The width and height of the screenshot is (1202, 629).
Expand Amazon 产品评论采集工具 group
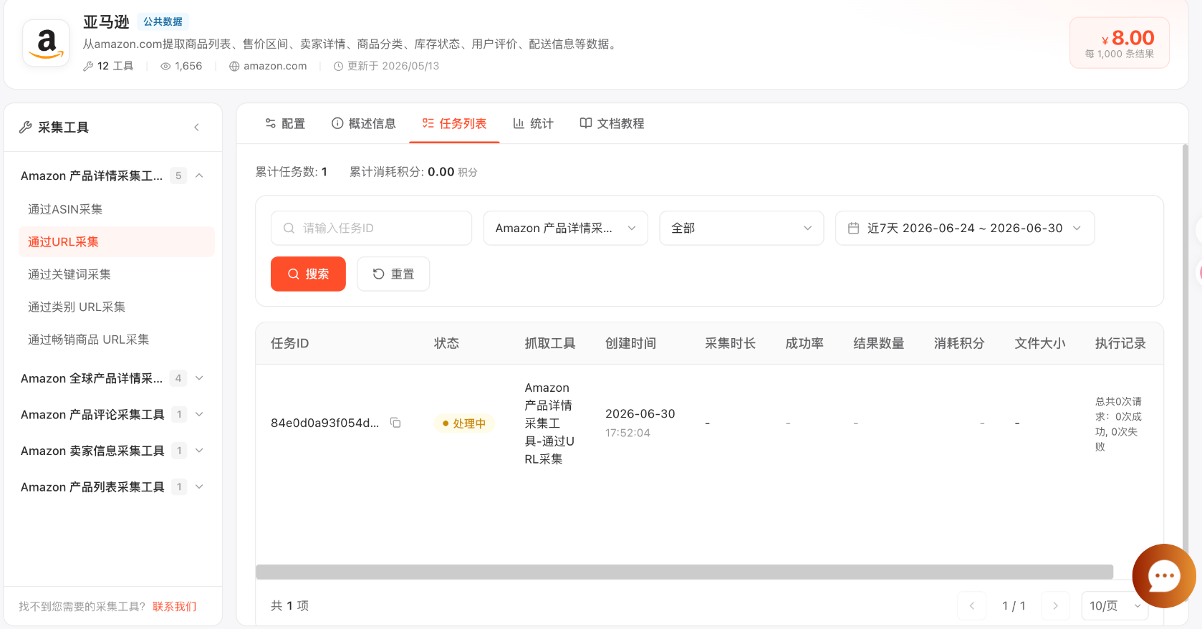(199, 414)
